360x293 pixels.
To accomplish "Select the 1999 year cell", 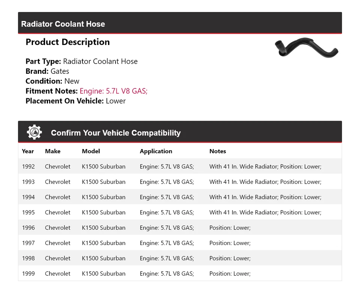I will point(28,274).
